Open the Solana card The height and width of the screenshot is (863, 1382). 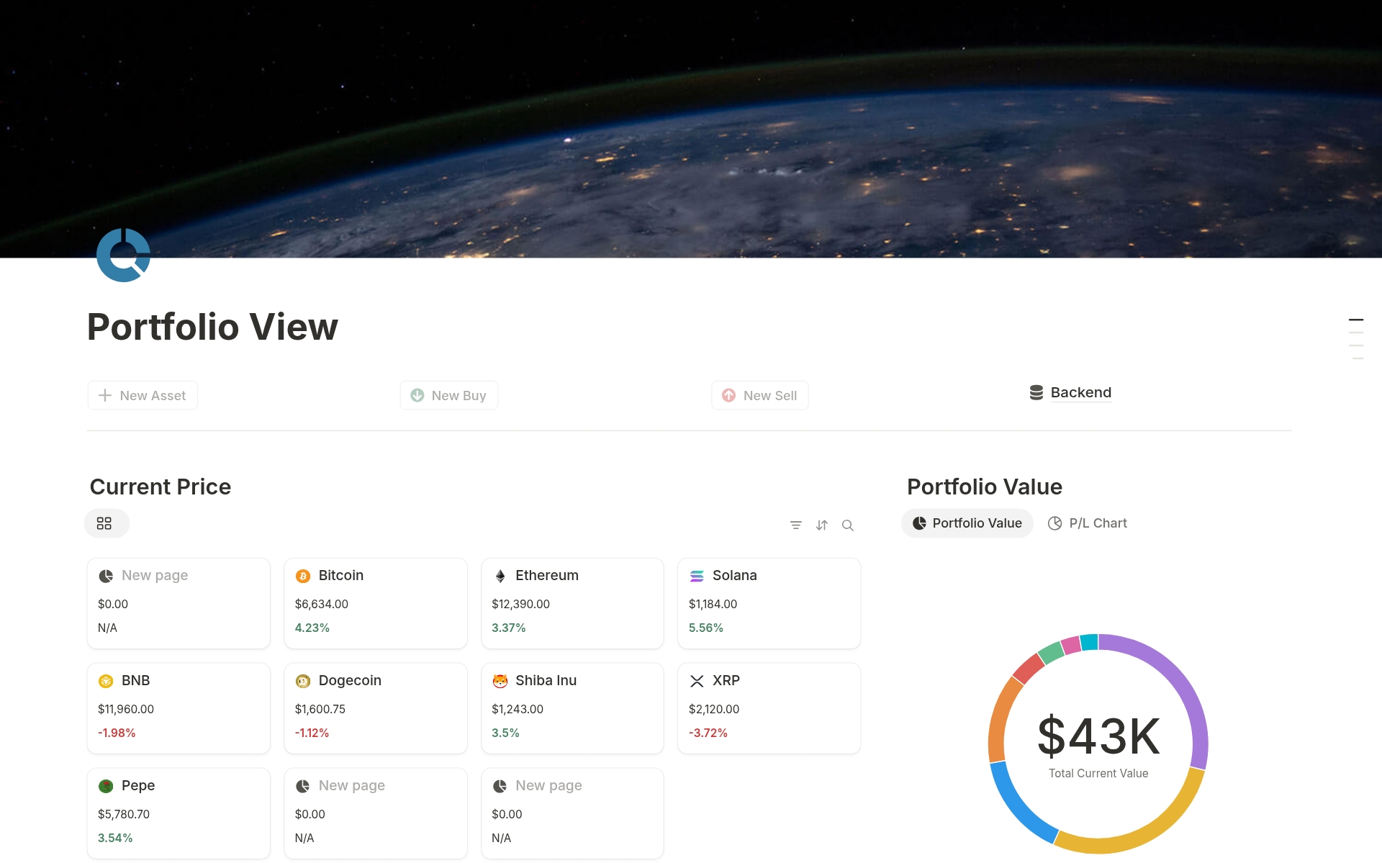[x=769, y=603]
